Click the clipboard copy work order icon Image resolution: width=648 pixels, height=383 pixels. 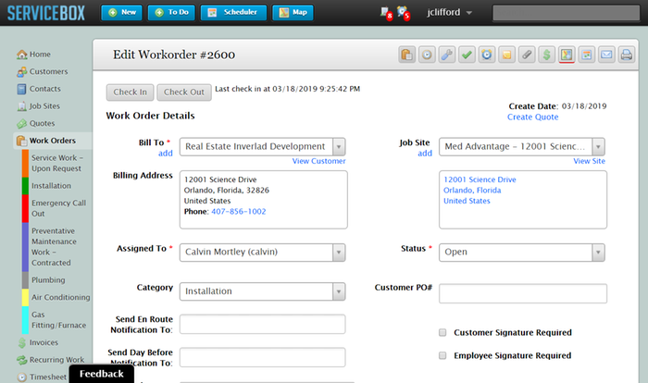pyautogui.click(x=406, y=55)
